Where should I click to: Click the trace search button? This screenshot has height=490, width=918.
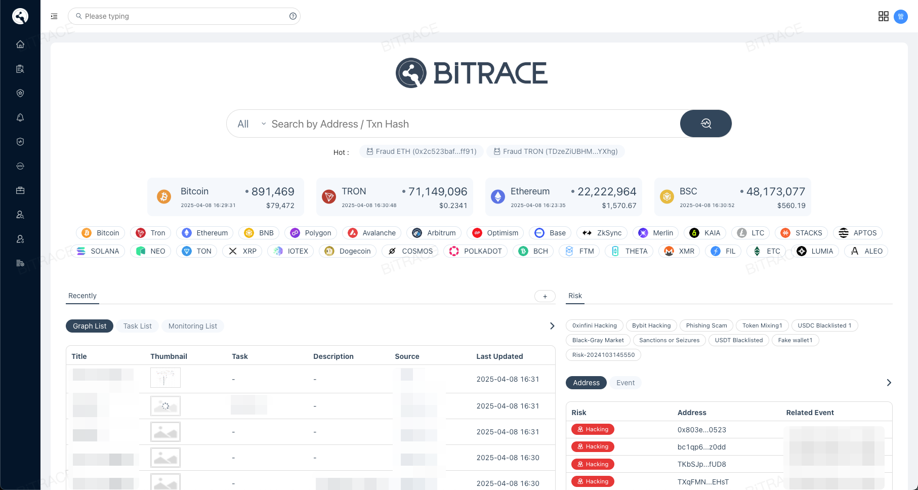point(706,124)
